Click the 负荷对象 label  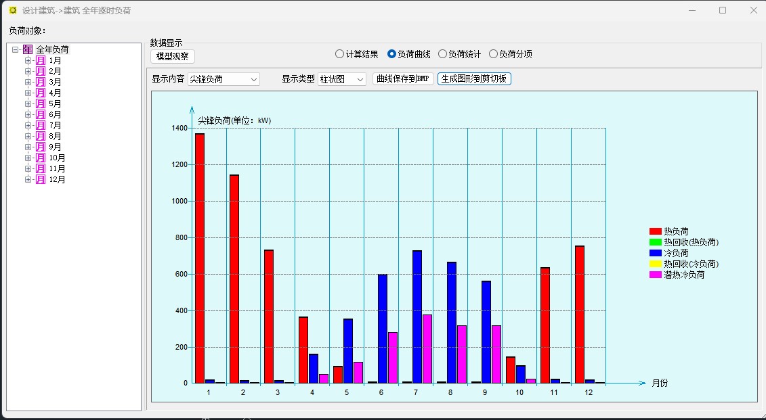point(27,30)
